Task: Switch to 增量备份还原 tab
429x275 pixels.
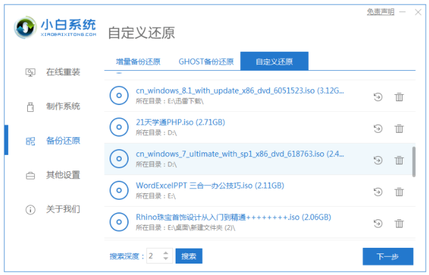Action: [x=138, y=62]
